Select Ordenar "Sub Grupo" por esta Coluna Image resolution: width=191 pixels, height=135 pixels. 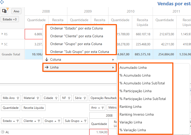point(79,52)
